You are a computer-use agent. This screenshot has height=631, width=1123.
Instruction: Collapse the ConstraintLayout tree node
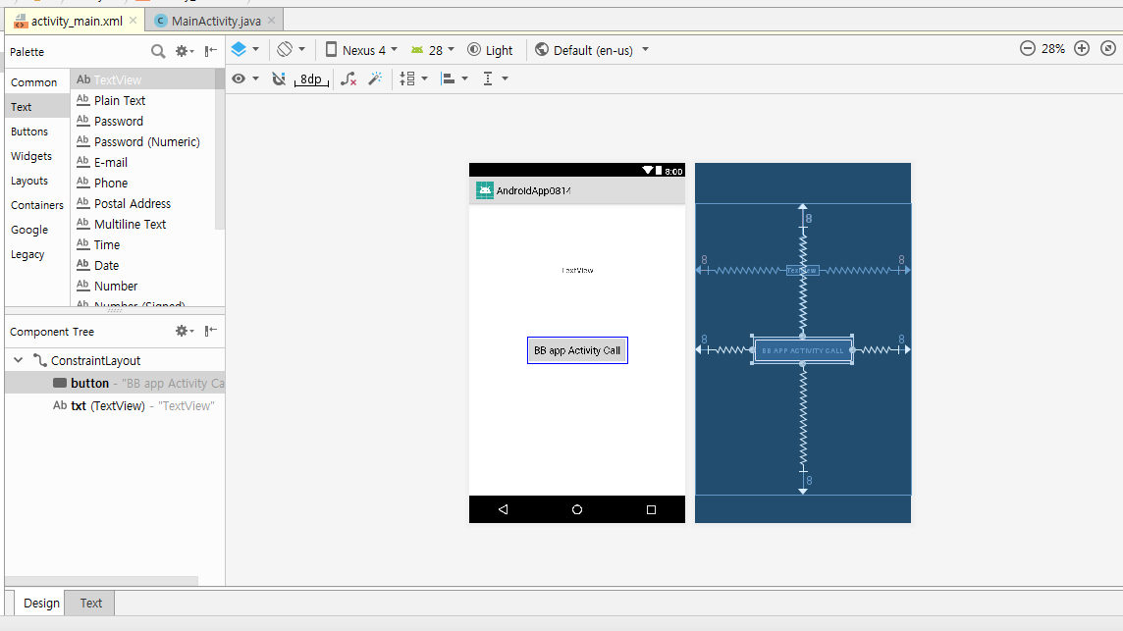click(x=19, y=360)
